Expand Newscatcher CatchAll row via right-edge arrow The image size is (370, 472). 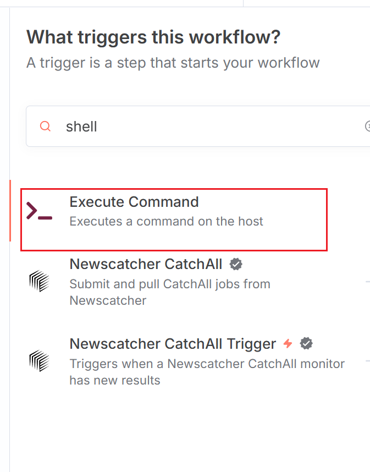click(367, 282)
